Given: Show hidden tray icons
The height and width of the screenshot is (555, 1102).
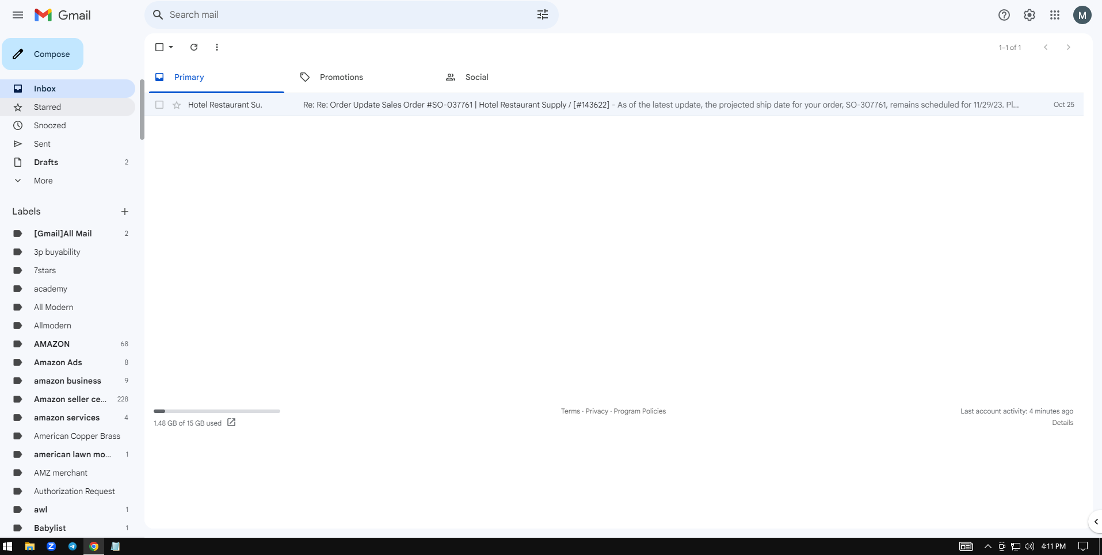Looking at the screenshot, I should pos(988,546).
